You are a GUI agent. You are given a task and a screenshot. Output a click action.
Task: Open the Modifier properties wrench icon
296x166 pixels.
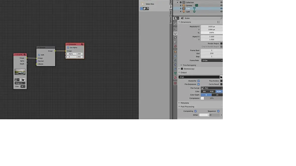(x=175, y=56)
